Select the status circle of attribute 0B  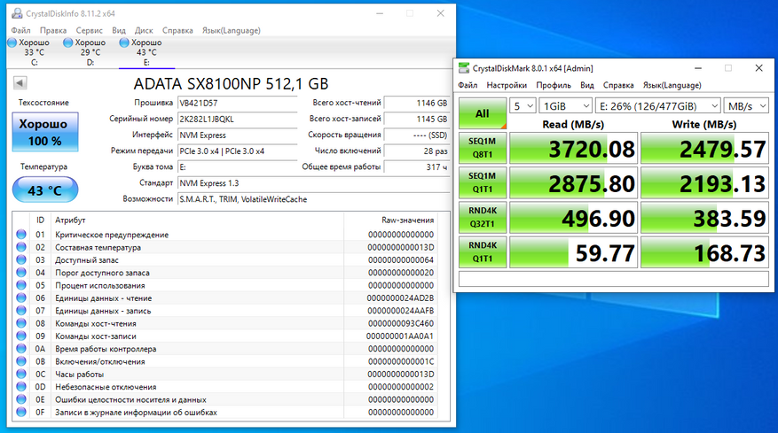[x=20, y=361]
